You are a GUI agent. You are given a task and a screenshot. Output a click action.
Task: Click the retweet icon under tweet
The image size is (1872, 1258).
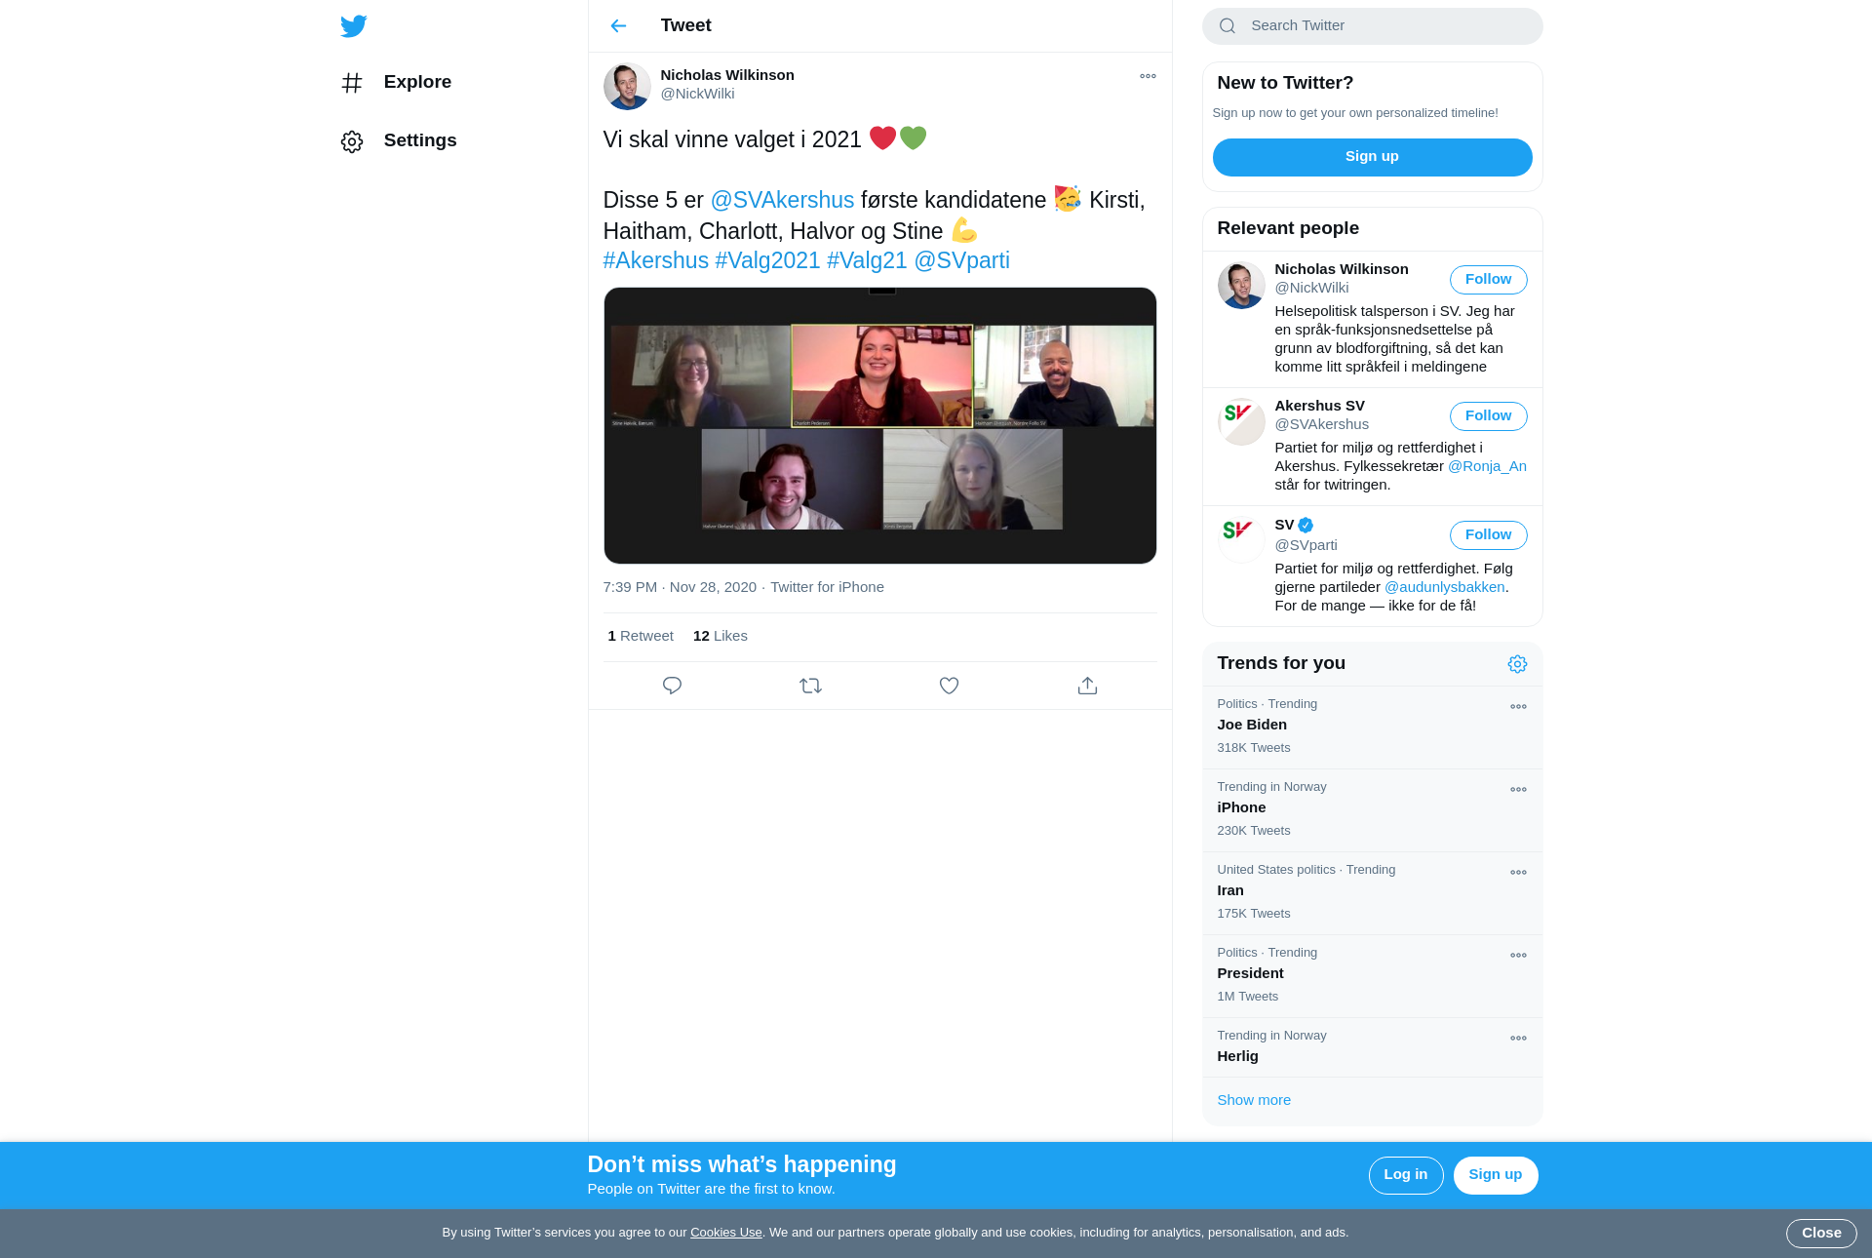coord(810,686)
